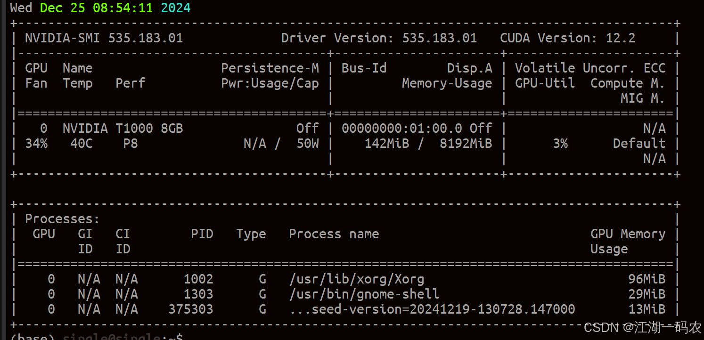Select the Xorg process PID 1002
704x340 pixels.
coord(199,279)
